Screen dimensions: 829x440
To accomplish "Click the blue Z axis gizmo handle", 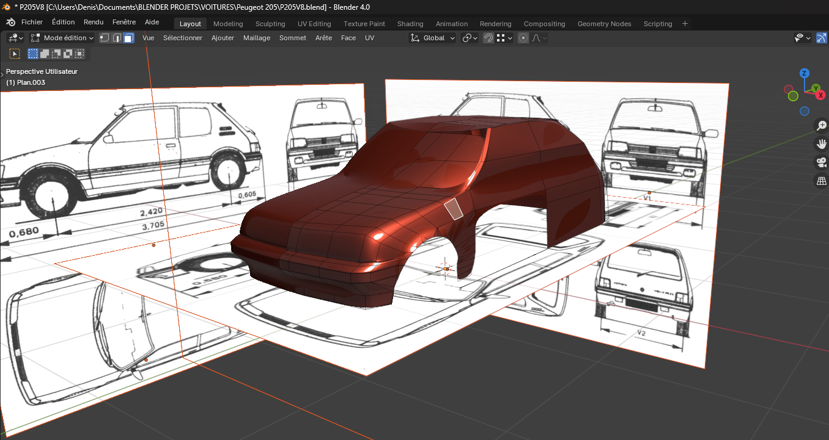I will [x=805, y=73].
